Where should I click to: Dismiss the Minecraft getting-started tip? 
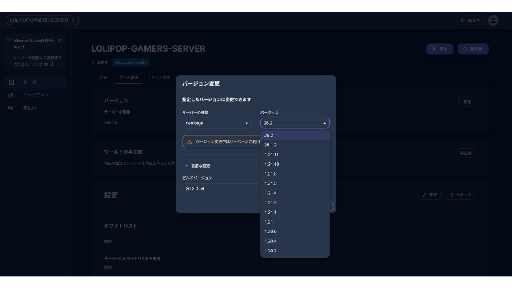[x=60, y=41]
